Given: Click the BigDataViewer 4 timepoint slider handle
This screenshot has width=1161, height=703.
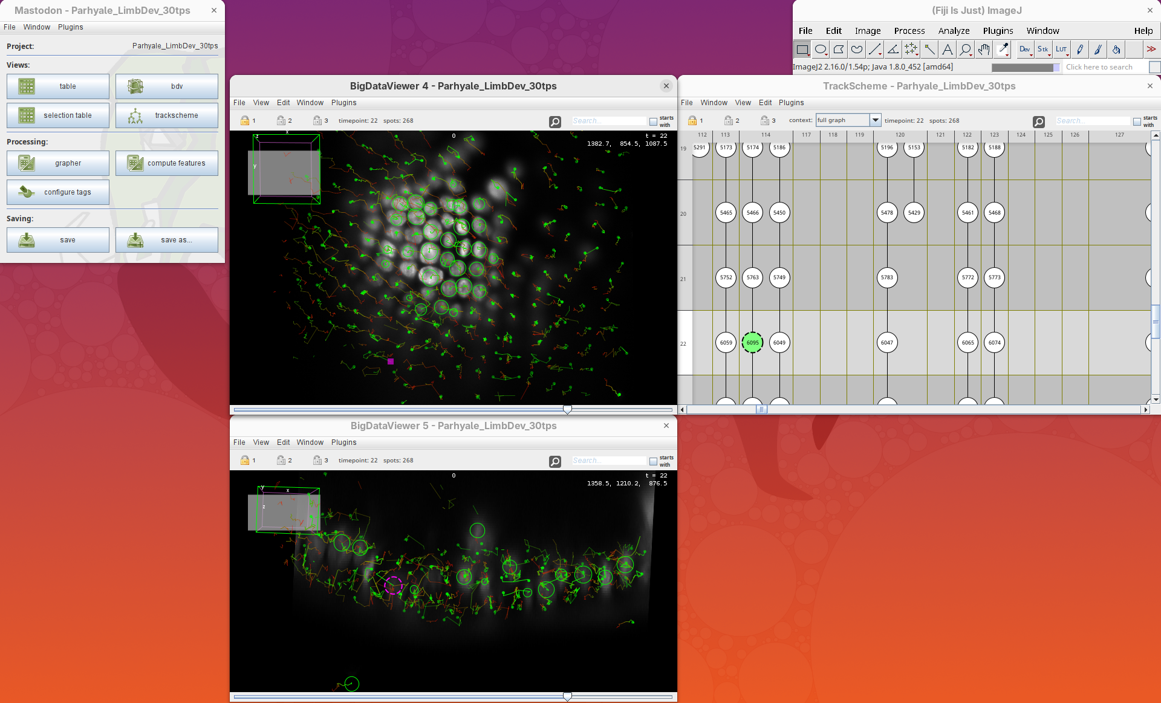Looking at the screenshot, I should click(x=567, y=410).
